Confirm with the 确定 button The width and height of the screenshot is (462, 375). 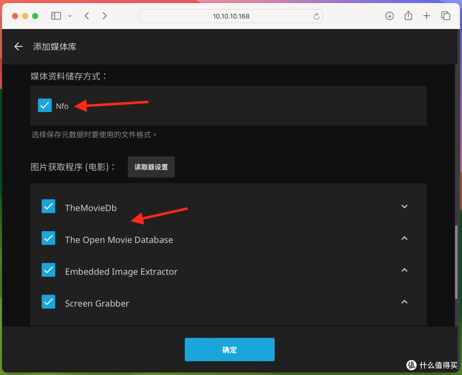(230, 350)
